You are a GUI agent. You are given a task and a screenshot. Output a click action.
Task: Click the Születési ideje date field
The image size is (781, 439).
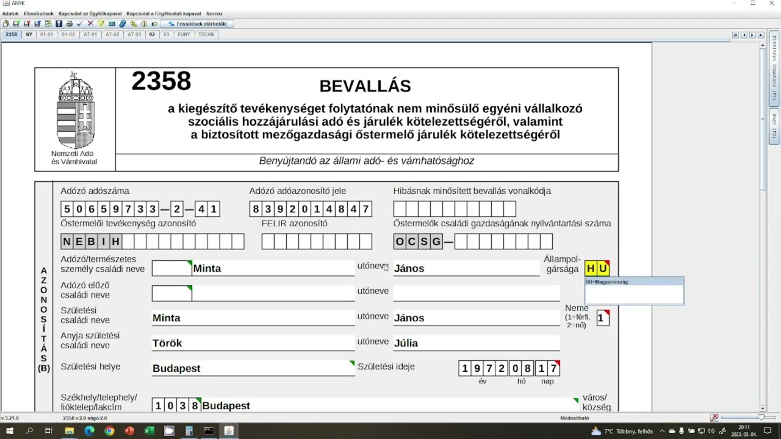coord(509,368)
